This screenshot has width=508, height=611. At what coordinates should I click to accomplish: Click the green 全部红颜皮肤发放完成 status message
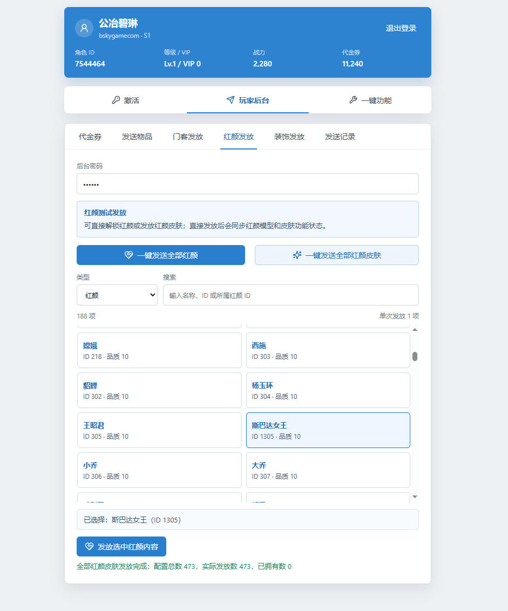(x=184, y=566)
